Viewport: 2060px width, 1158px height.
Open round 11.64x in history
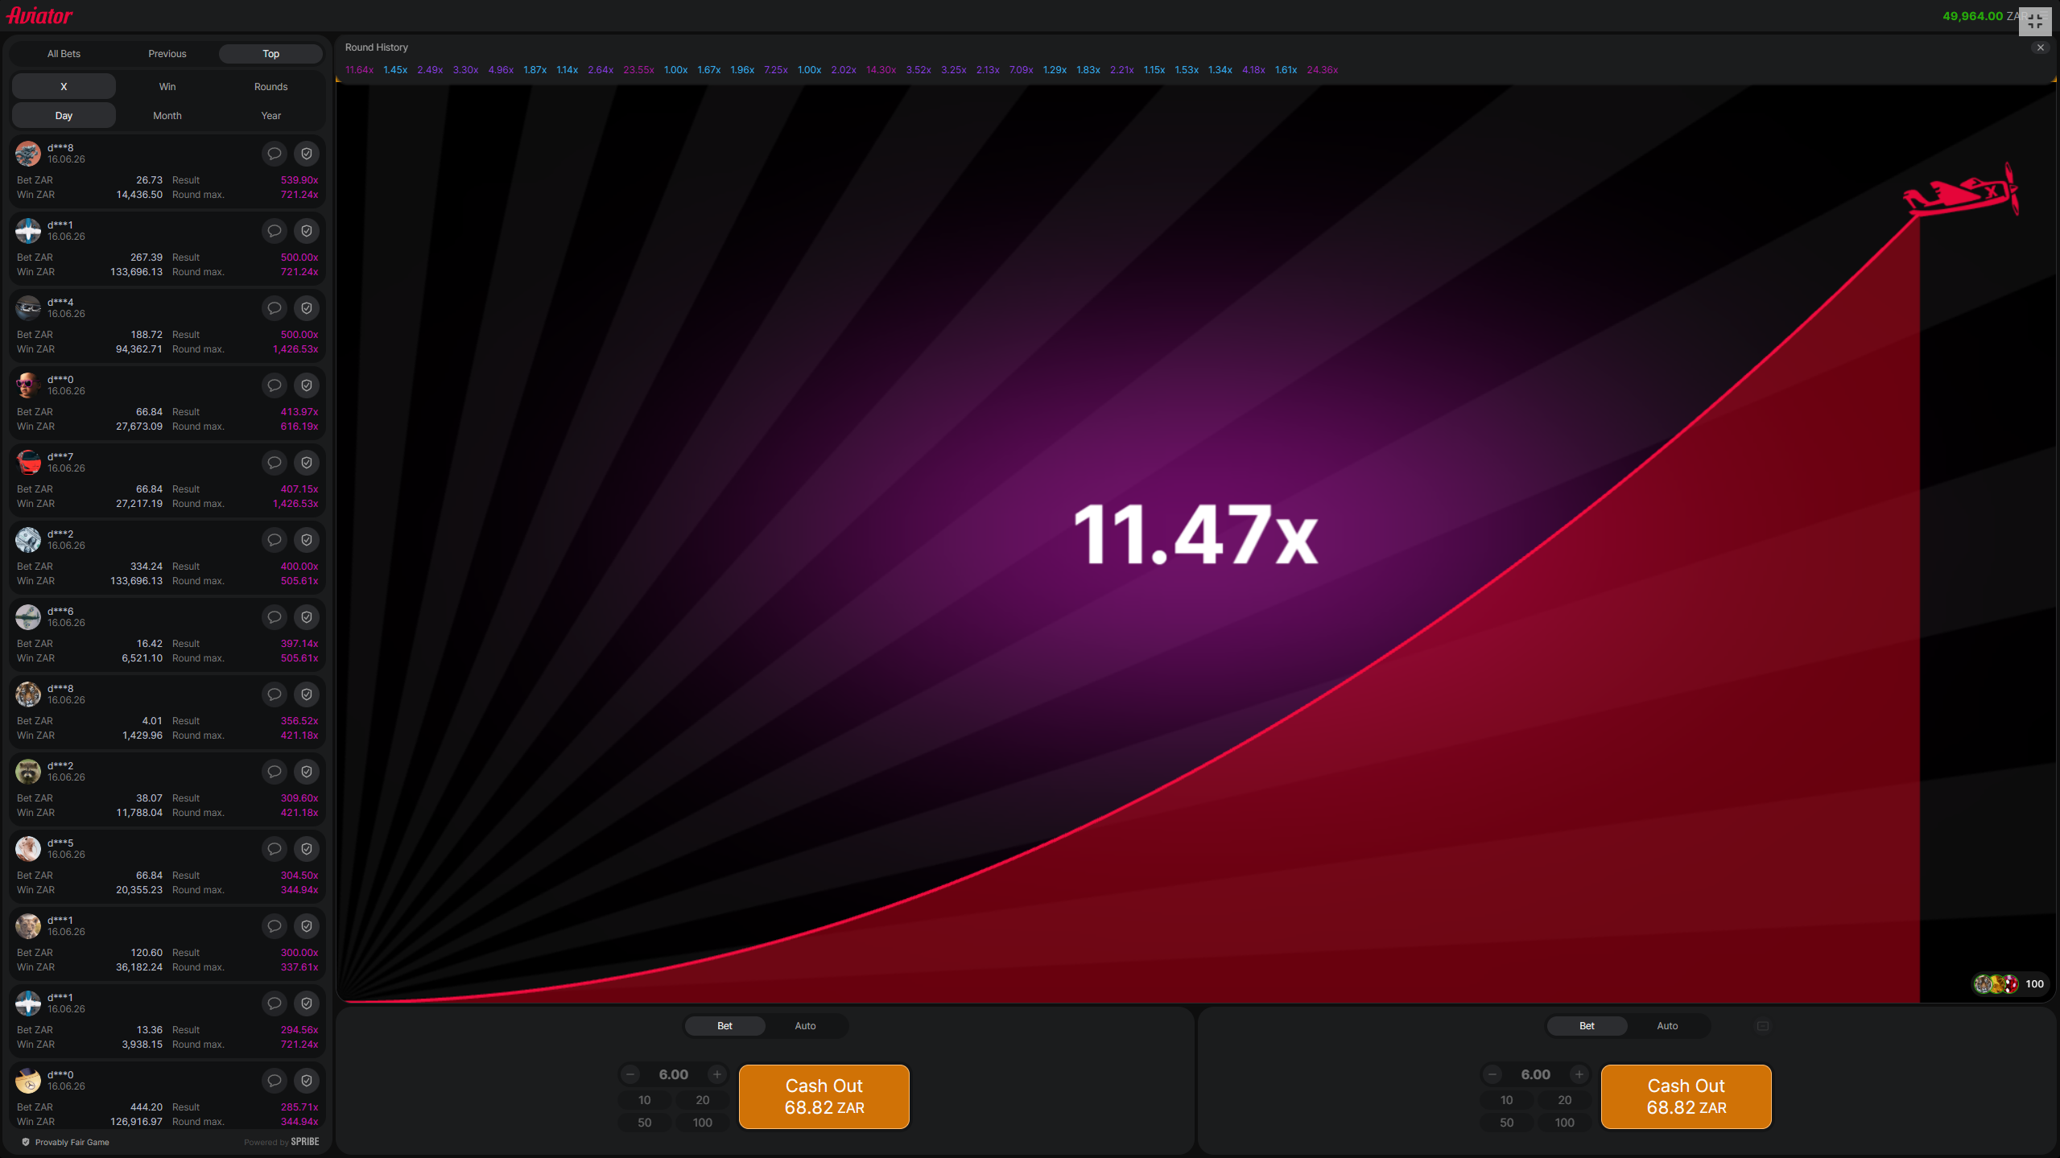(359, 70)
